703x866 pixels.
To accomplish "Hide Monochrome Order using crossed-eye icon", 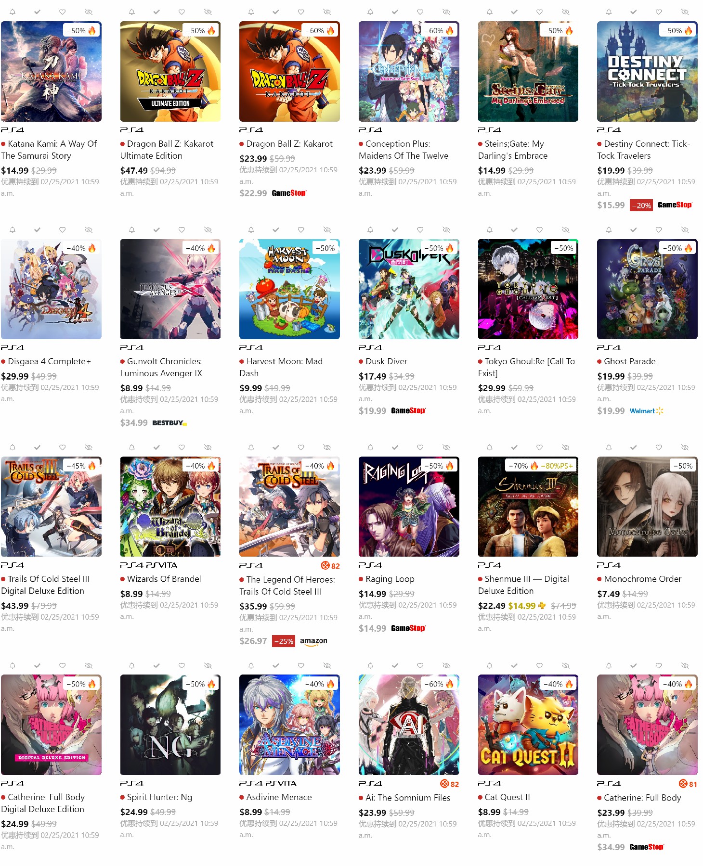I will coord(685,447).
